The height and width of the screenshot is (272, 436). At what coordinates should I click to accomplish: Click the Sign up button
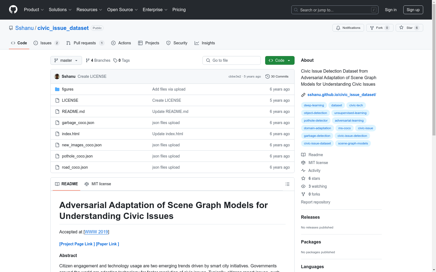coord(413,10)
